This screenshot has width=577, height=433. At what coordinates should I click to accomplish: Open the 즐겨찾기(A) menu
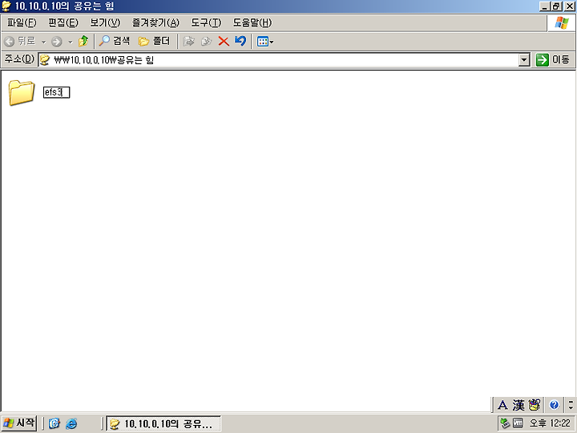pos(155,22)
